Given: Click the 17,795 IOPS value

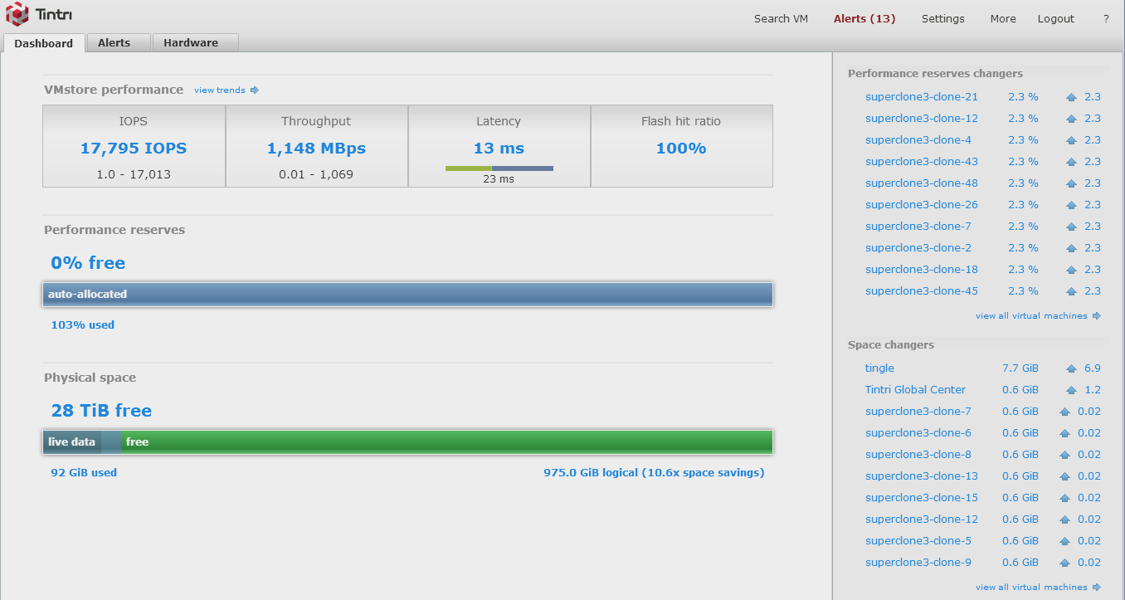Looking at the screenshot, I should point(134,149).
